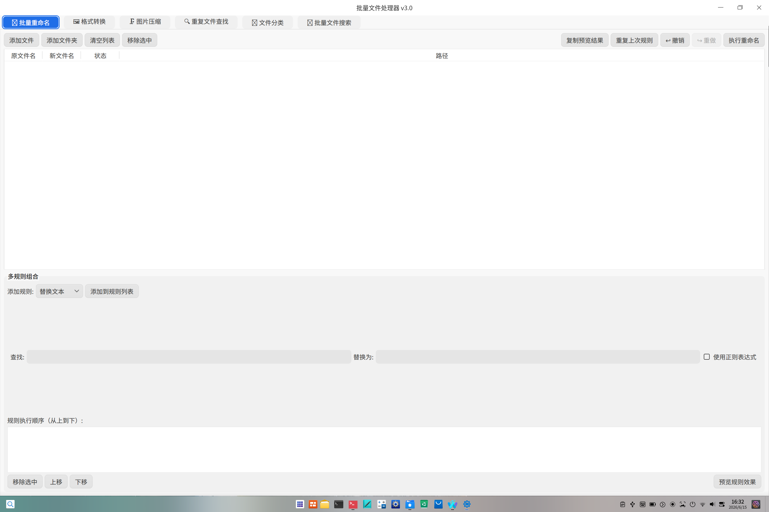
Task: Open Wi-Fi network tray icon
Action: point(703,505)
